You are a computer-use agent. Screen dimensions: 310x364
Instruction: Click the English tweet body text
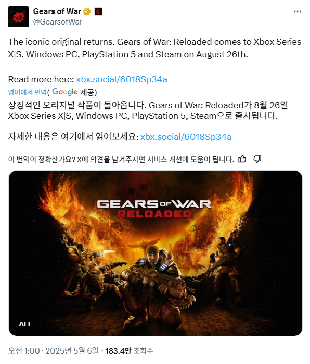point(154,48)
